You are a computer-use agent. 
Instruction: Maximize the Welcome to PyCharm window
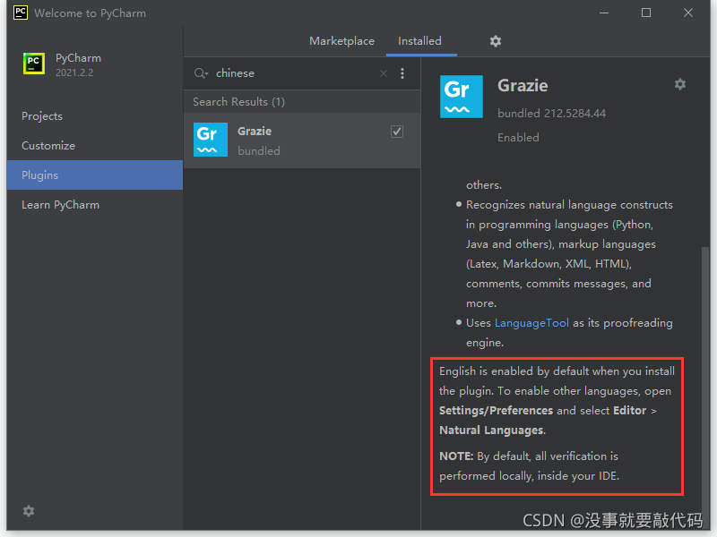[x=646, y=13]
